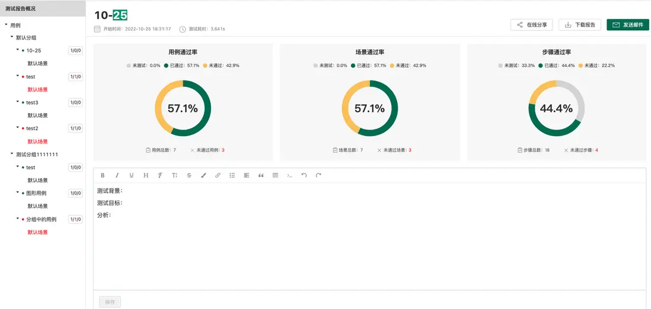651x309 pixels.
Task: Apply italic formatting in the editor
Action: (117, 175)
